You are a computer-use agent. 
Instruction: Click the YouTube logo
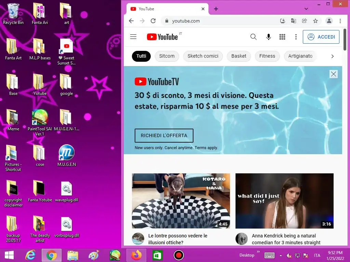click(x=162, y=37)
